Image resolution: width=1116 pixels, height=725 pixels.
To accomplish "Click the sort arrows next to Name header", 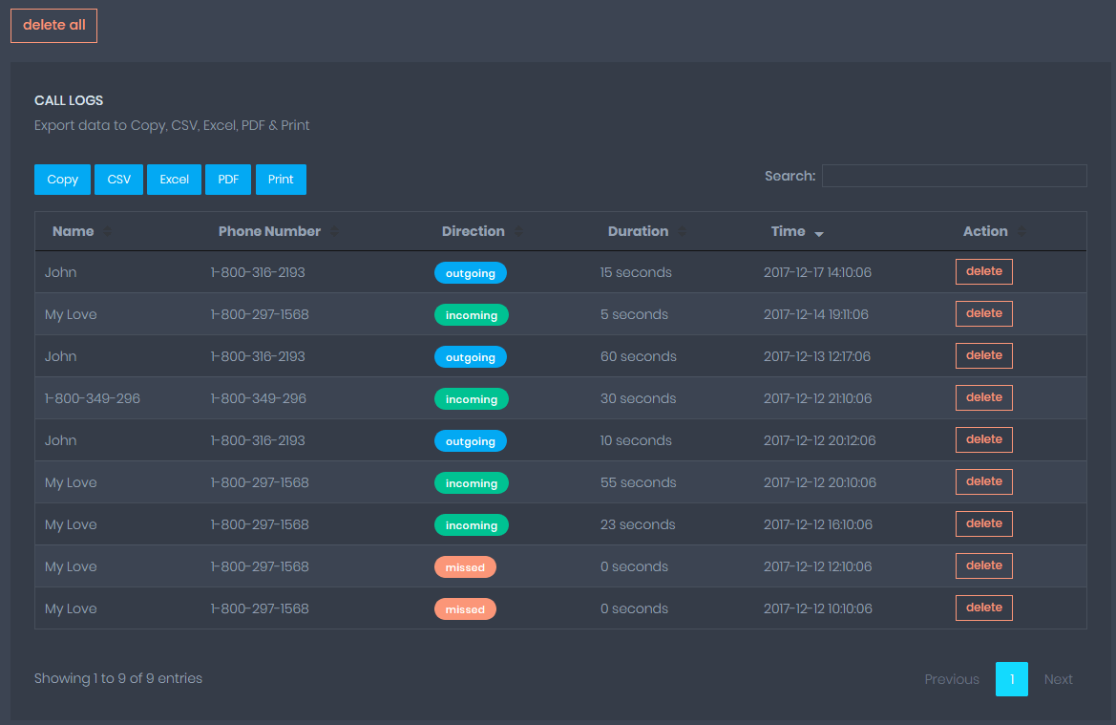I will point(106,231).
